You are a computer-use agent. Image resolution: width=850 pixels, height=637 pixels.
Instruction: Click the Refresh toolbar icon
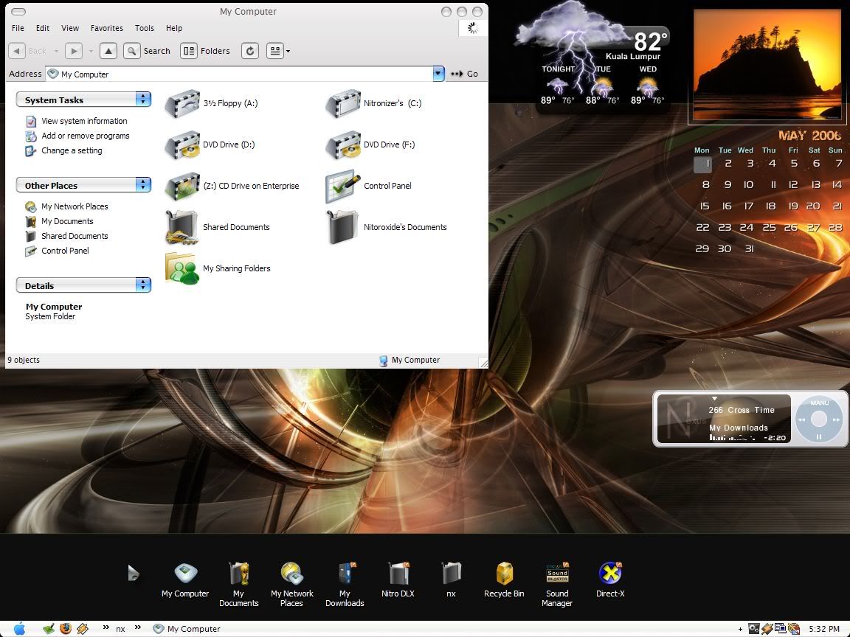point(250,51)
